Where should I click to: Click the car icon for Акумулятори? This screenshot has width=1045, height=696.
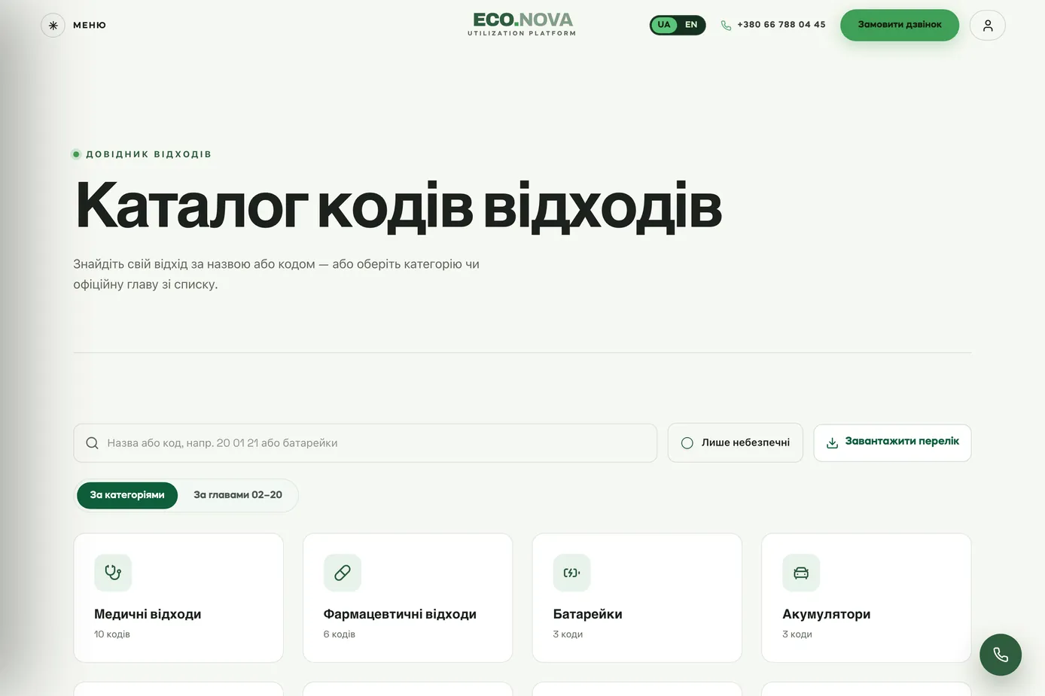(801, 573)
